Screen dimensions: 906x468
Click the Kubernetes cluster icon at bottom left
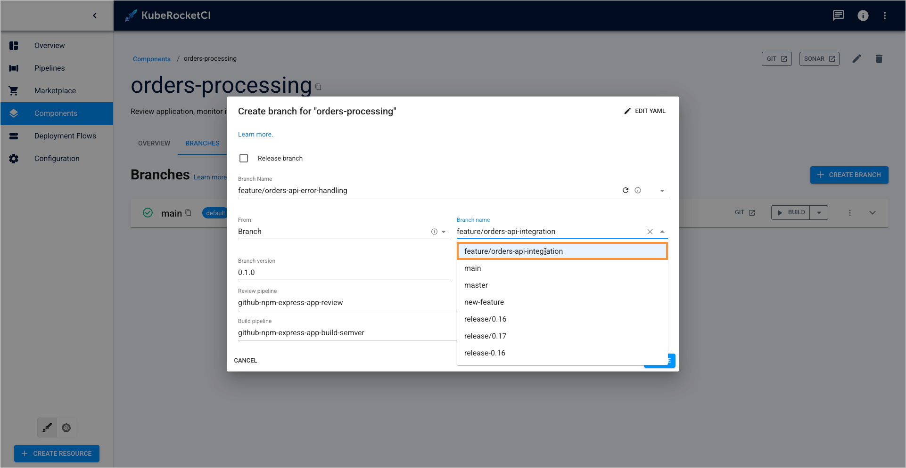[66, 428]
